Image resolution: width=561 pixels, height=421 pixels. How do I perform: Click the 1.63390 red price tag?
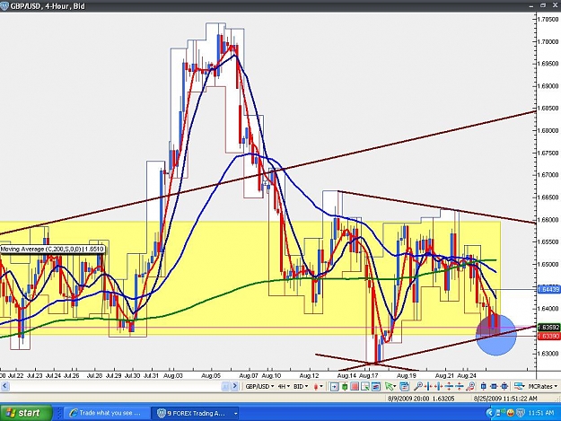click(548, 337)
